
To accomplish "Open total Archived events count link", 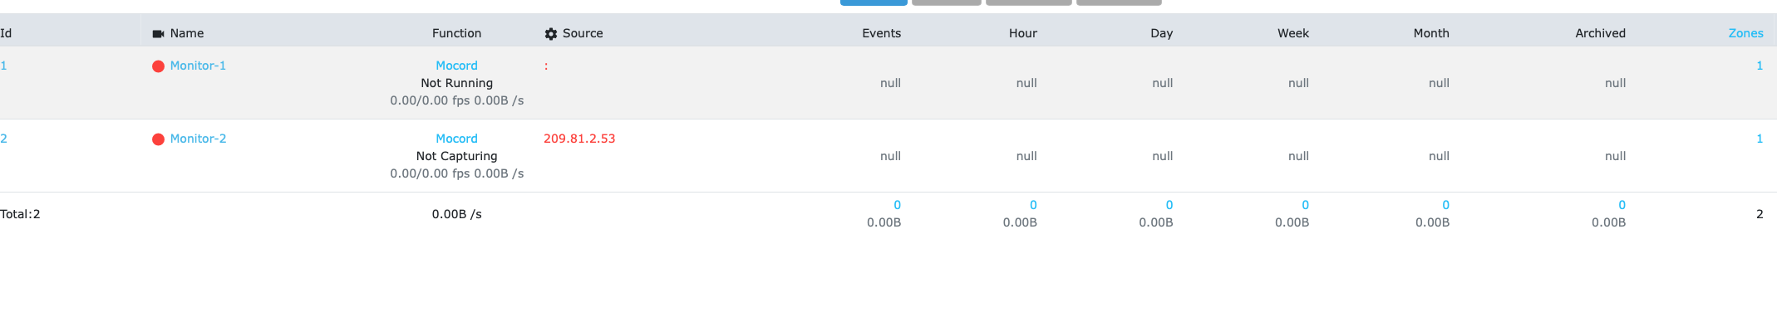I will [x=1622, y=205].
